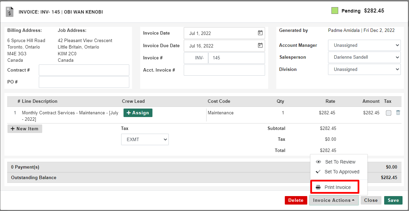The height and width of the screenshot is (211, 409).
Task: Click the Cost Code column header
Action: 219,101
